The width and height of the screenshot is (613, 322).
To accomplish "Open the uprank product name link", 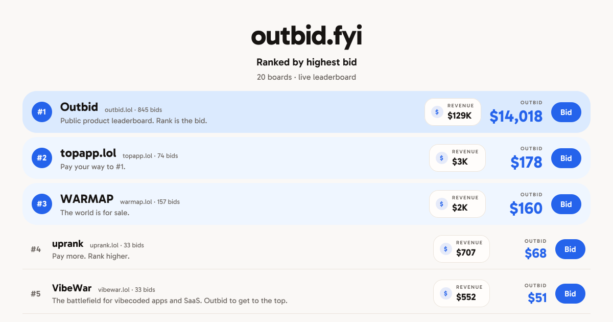I will [x=68, y=244].
